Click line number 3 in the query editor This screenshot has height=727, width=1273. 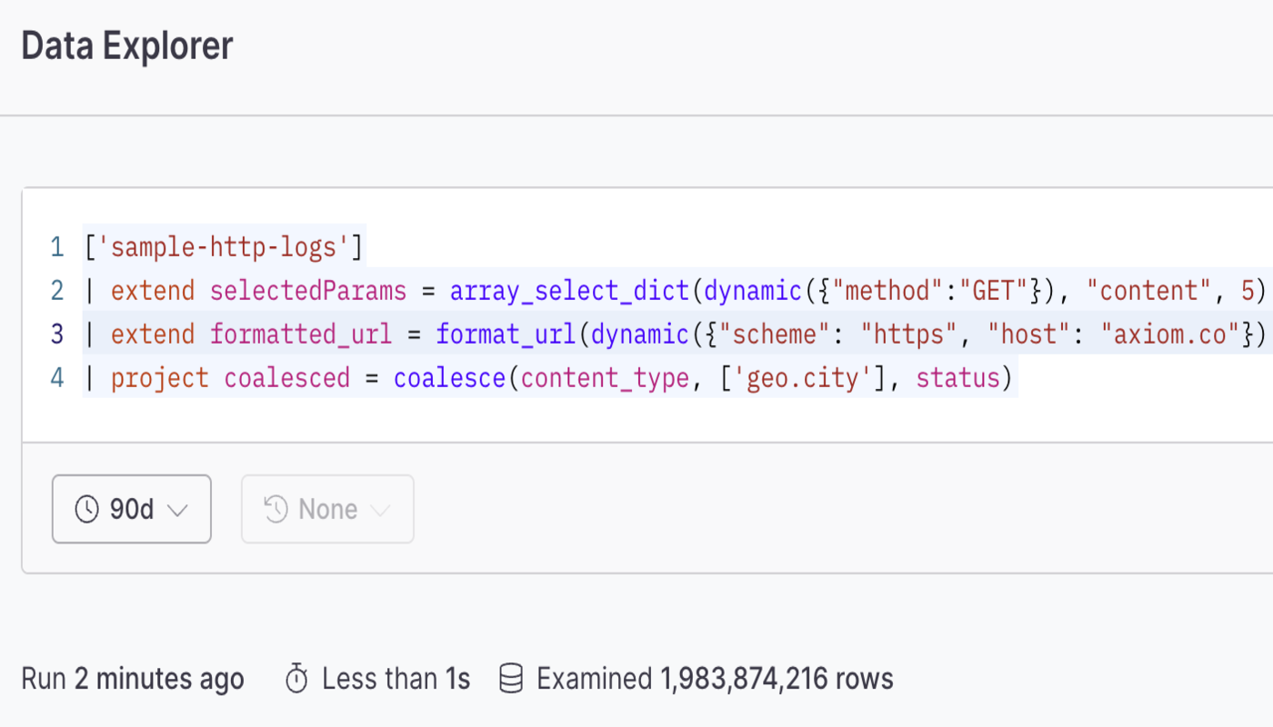[x=56, y=334]
